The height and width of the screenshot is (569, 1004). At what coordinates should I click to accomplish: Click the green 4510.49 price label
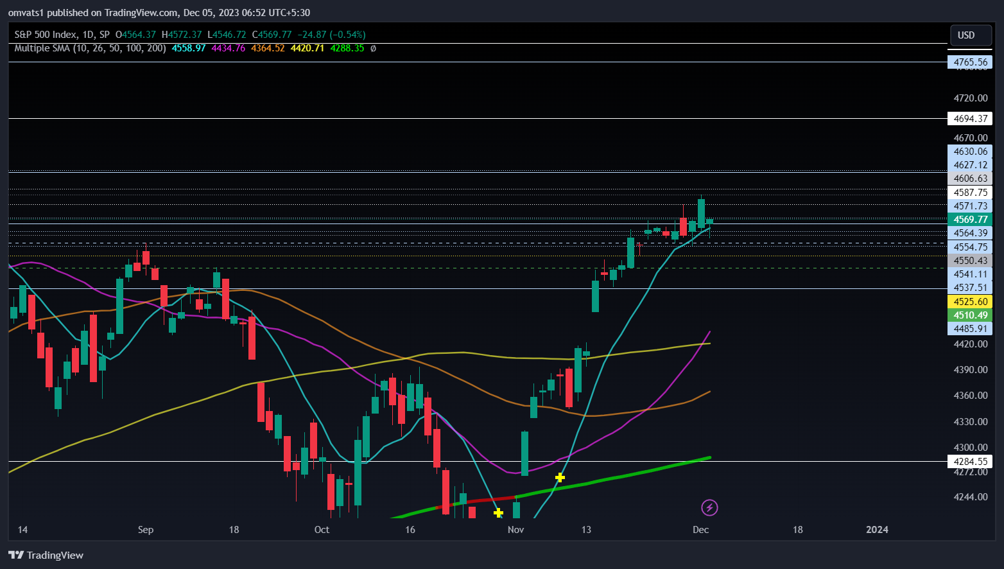click(970, 315)
